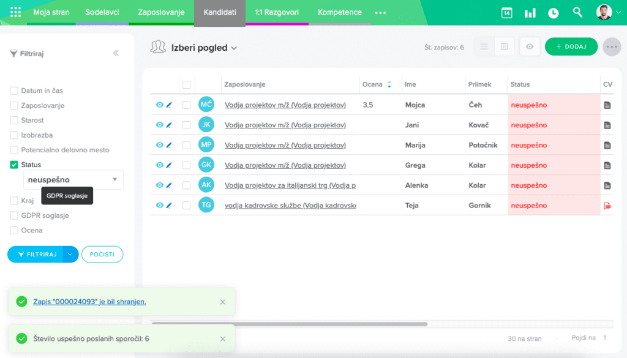Switch to the Sodelavci tab
627x358 pixels.
102,12
